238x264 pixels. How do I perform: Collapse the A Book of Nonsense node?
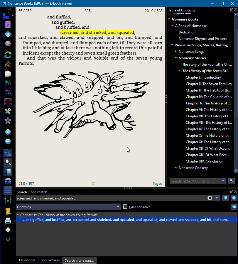(x=172, y=26)
